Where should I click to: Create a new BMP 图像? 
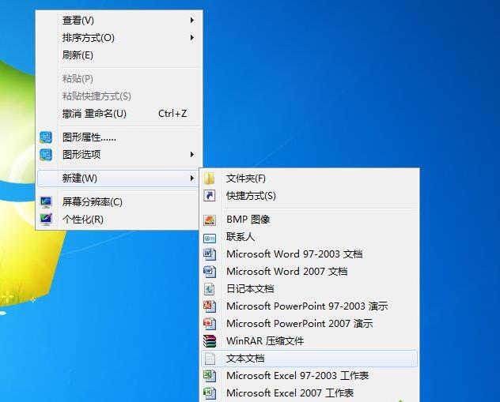click(309, 220)
